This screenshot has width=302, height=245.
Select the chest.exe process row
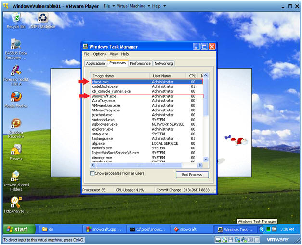[x=147, y=82]
